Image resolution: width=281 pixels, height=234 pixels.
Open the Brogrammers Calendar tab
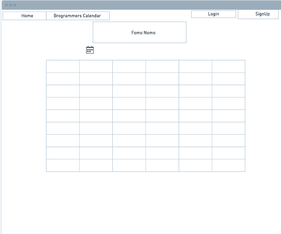[x=78, y=16]
